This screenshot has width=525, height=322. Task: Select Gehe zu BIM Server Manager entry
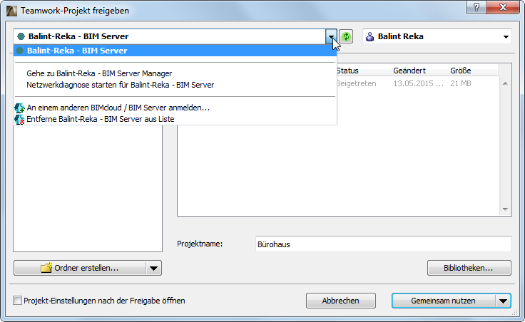pyautogui.click(x=99, y=73)
